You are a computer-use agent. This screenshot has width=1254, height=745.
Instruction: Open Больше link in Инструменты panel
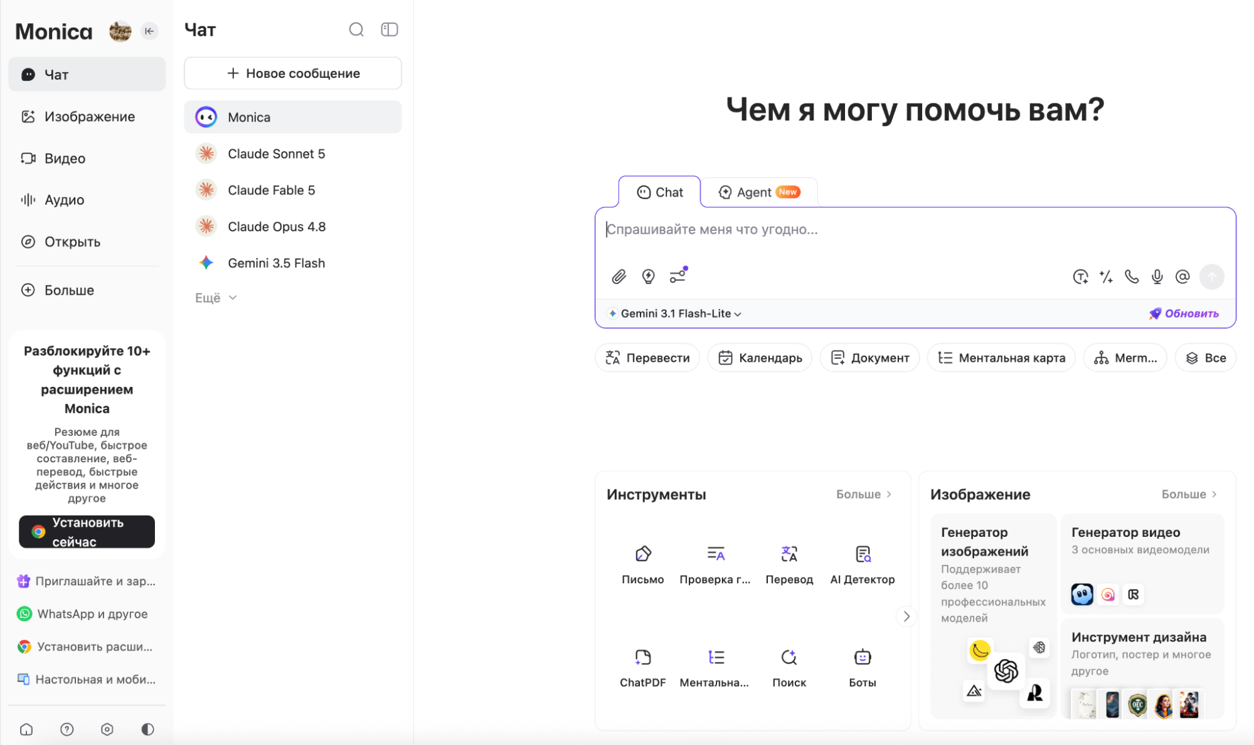coord(864,494)
